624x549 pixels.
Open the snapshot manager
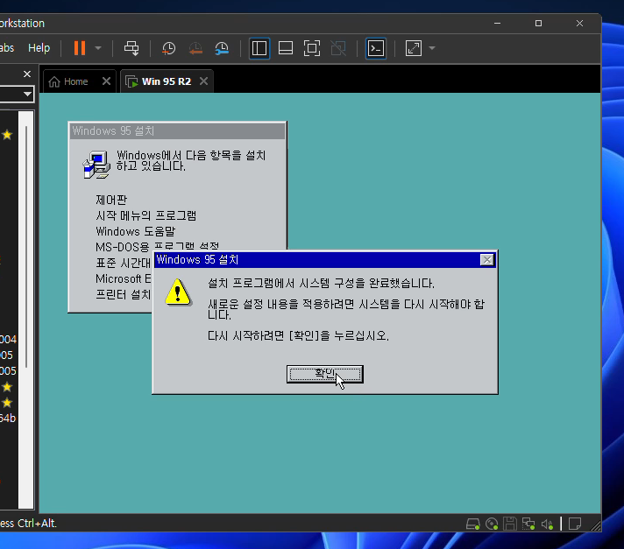point(222,48)
